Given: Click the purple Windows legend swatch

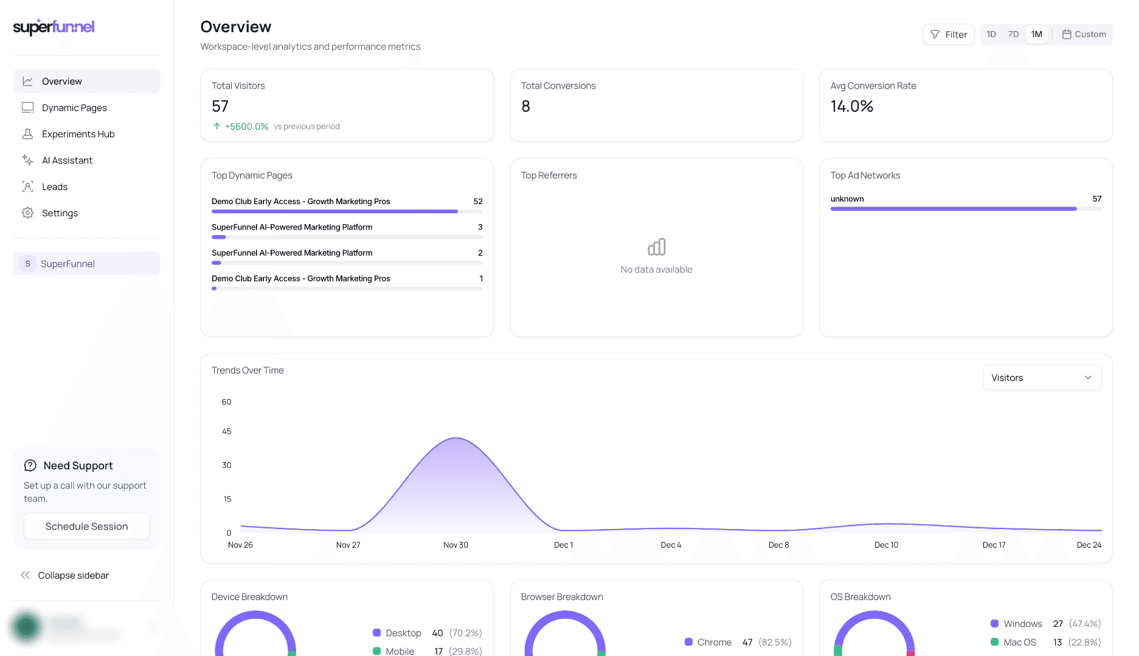Looking at the screenshot, I should click(x=994, y=624).
